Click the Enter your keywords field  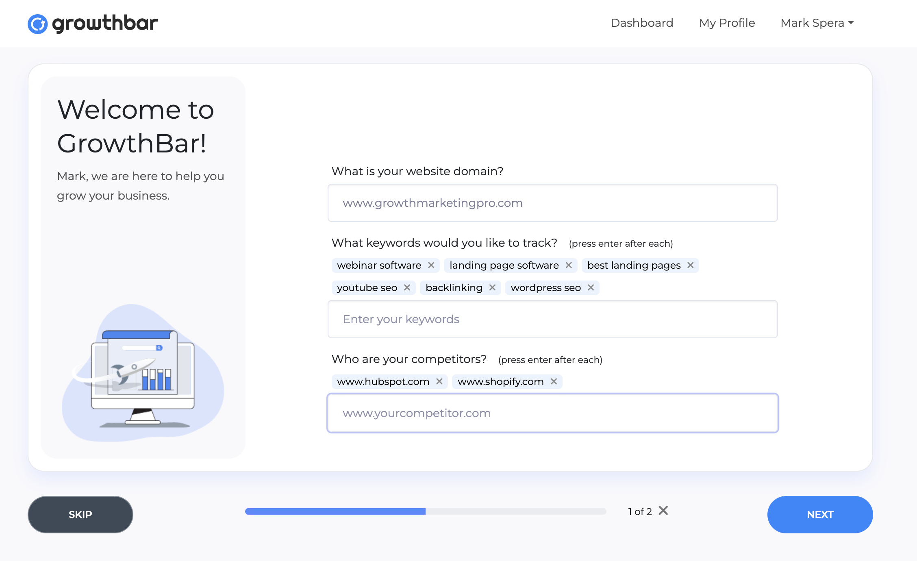pyautogui.click(x=552, y=319)
